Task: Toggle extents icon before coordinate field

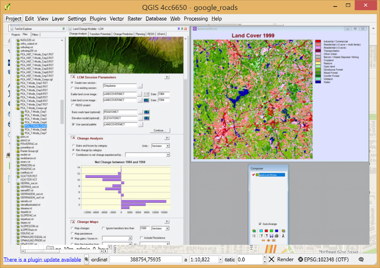Action: click(x=86, y=260)
